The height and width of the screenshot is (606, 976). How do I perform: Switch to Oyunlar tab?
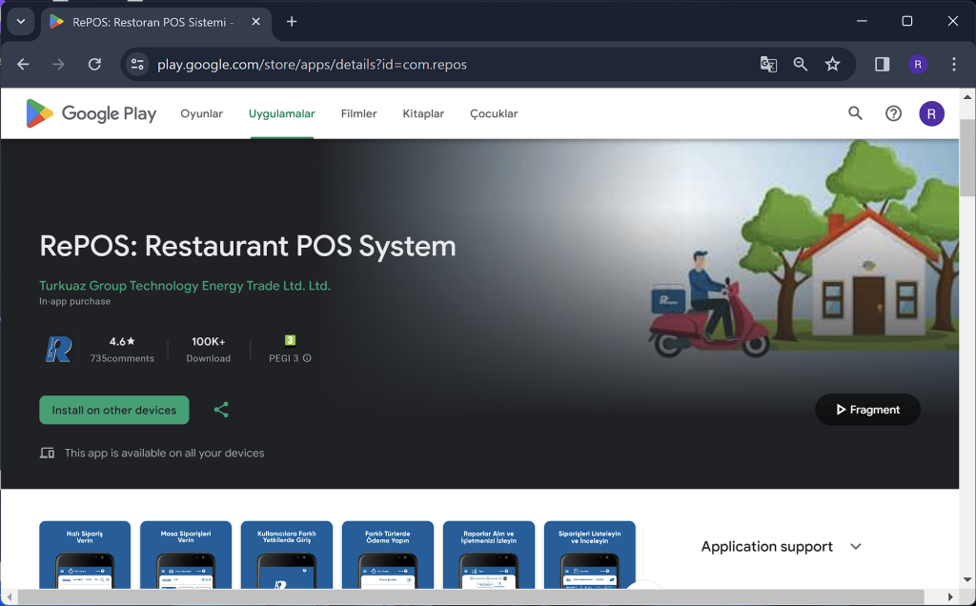click(201, 113)
